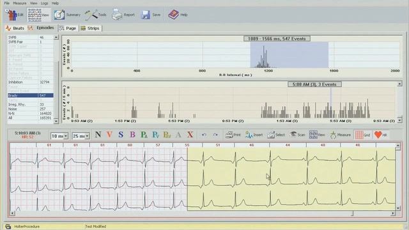Label beat as Normal with N icon
The image size is (409, 230).
click(x=98, y=135)
